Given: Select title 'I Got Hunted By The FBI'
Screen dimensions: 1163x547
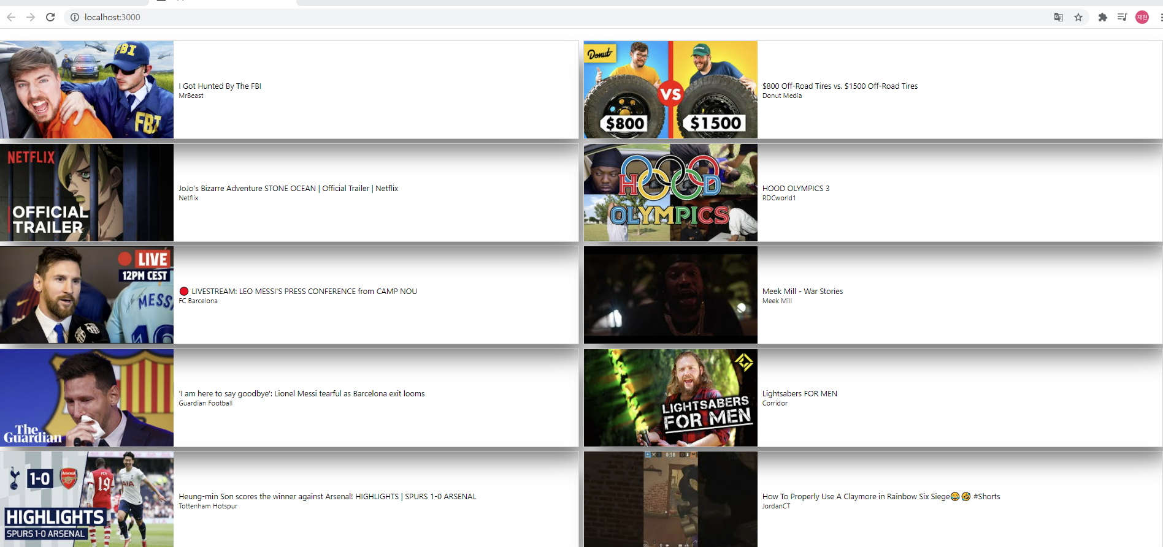Looking at the screenshot, I should pyautogui.click(x=220, y=86).
